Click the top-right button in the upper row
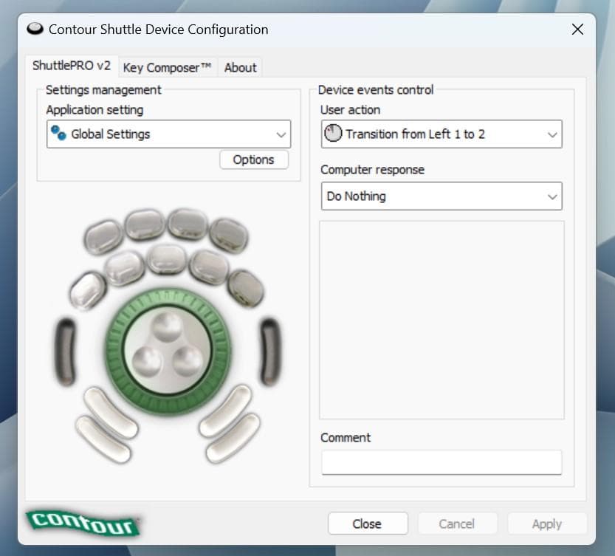This screenshot has width=615, height=556. (x=229, y=236)
